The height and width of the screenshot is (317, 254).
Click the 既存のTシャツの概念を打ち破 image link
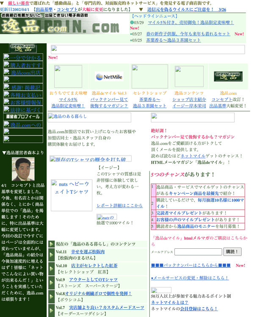91,158
